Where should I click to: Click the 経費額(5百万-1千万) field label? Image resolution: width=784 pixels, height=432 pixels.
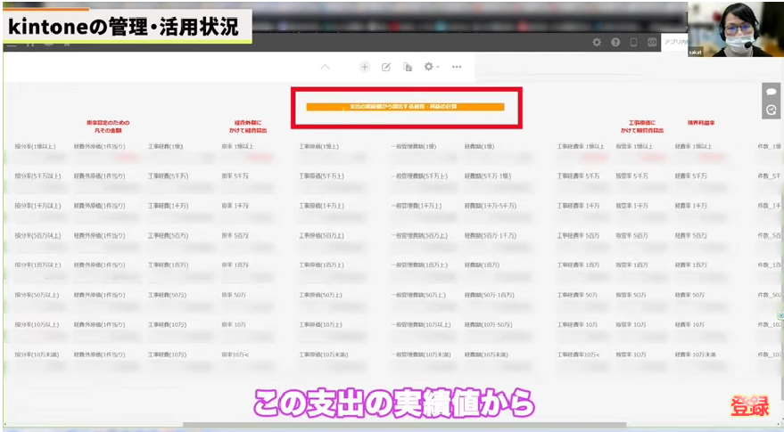[490, 235]
